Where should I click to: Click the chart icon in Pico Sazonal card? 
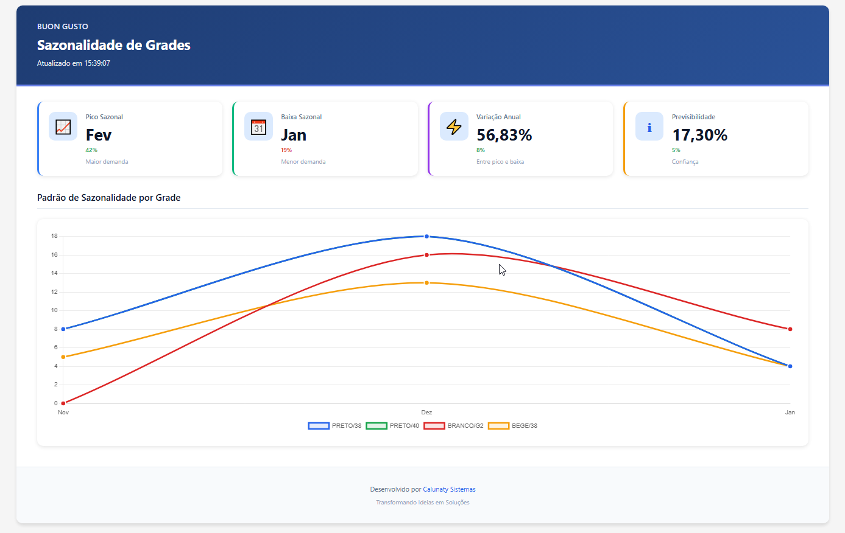[x=63, y=127]
